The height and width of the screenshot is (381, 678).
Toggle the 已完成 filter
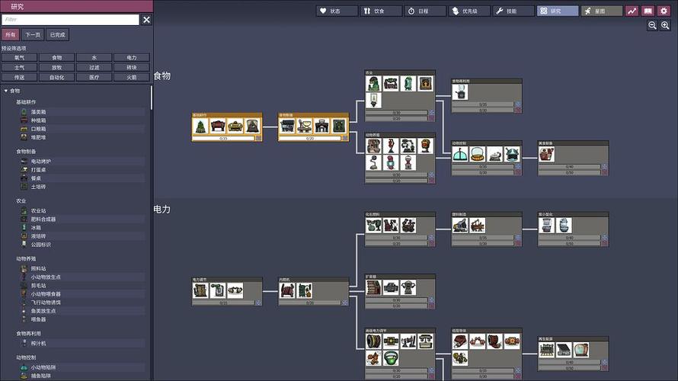pyautogui.click(x=57, y=34)
